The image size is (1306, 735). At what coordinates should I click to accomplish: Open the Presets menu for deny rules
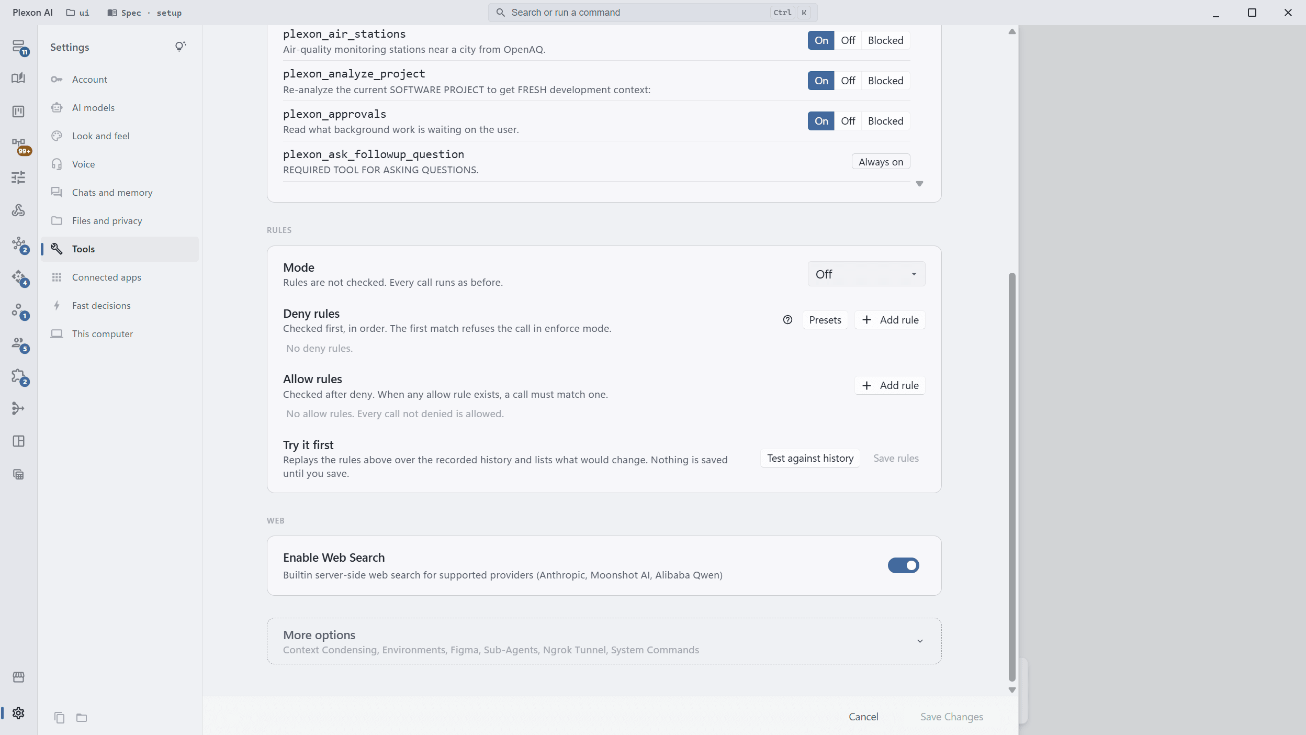click(825, 320)
